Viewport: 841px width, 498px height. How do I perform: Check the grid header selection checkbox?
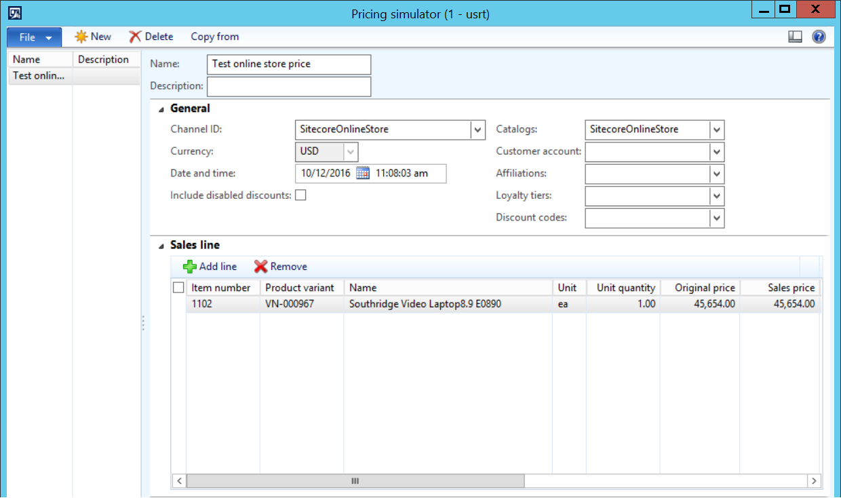pyautogui.click(x=178, y=287)
